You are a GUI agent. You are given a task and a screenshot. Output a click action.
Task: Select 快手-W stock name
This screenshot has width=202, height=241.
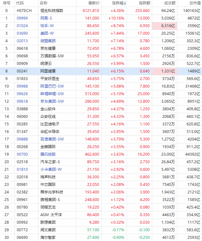coord(47,26)
